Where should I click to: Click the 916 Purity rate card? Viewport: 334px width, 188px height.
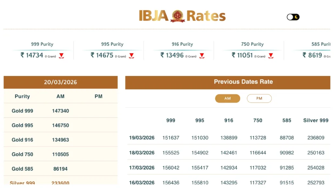pyautogui.click(x=182, y=50)
